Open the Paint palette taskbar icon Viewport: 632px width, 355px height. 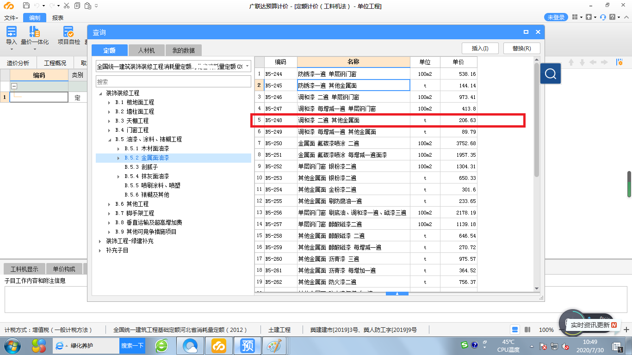[x=275, y=345]
